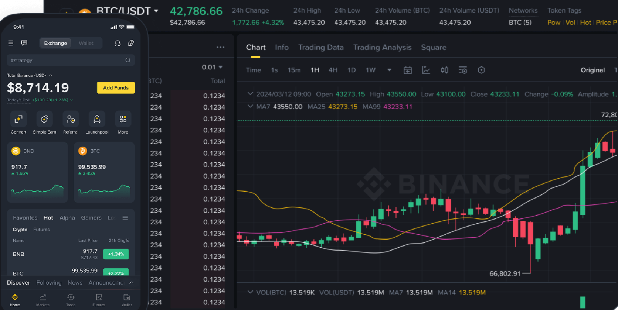
Task: Select the Hot market tab in the mobile app
Action: tap(48, 218)
